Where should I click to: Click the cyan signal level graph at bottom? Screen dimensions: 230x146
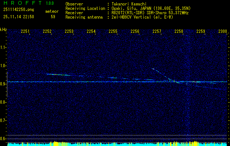[117, 144]
